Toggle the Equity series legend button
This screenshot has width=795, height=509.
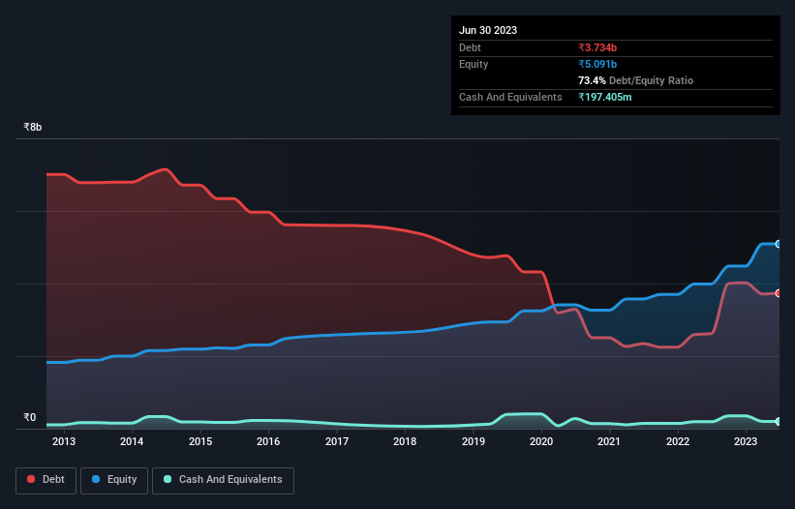[x=114, y=480]
